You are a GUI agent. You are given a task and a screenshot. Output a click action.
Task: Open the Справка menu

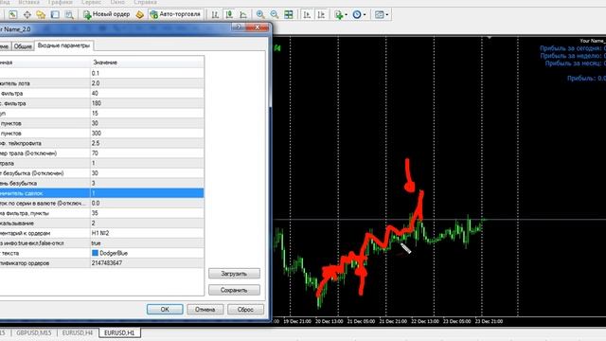click(145, 2)
